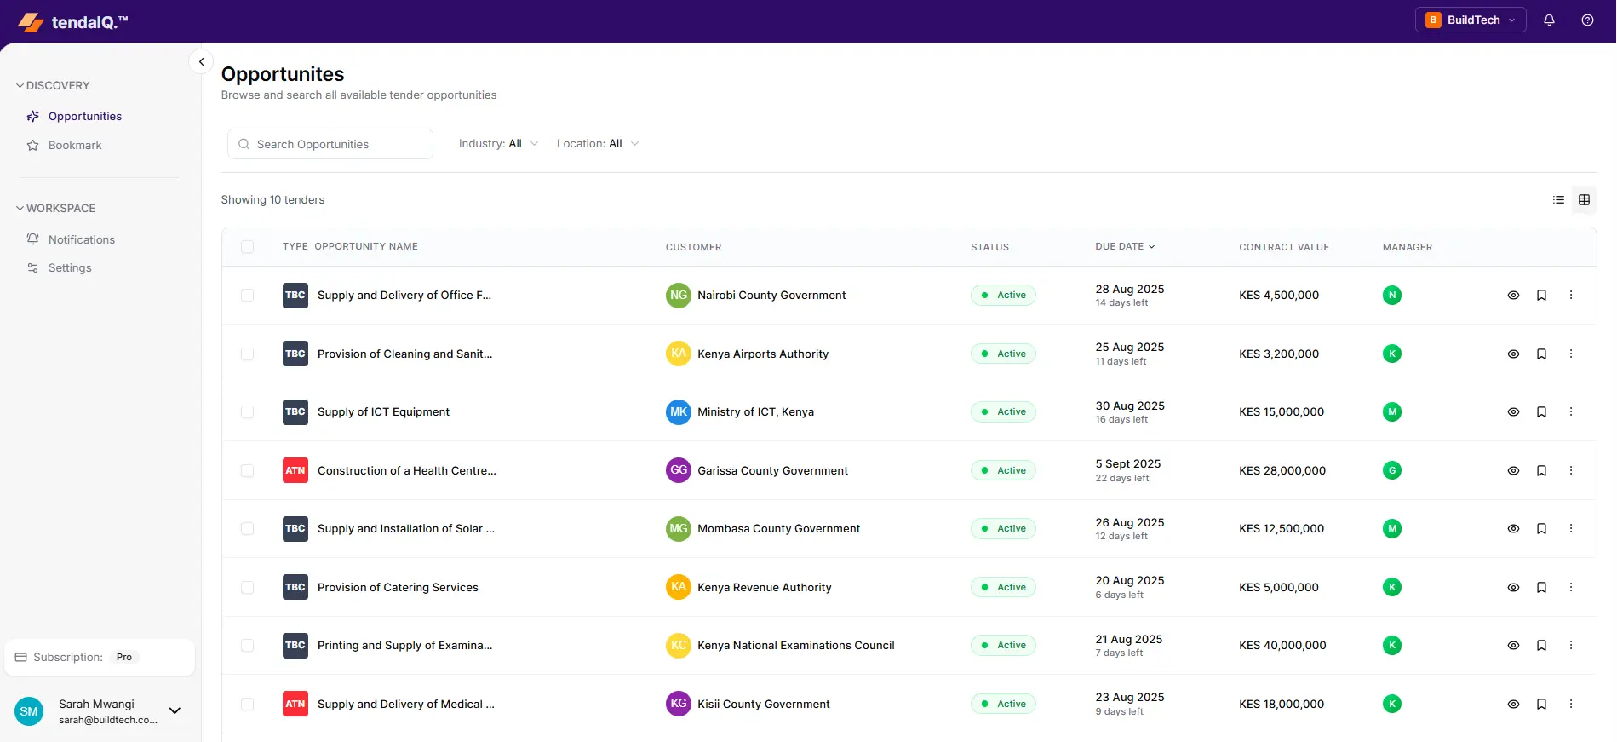Click the Search Opportunities field
The height and width of the screenshot is (742, 1617).
coord(330,145)
